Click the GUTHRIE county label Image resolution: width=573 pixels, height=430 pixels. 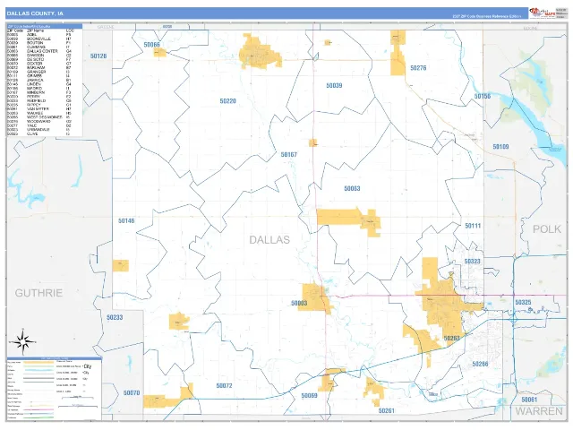(38, 293)
